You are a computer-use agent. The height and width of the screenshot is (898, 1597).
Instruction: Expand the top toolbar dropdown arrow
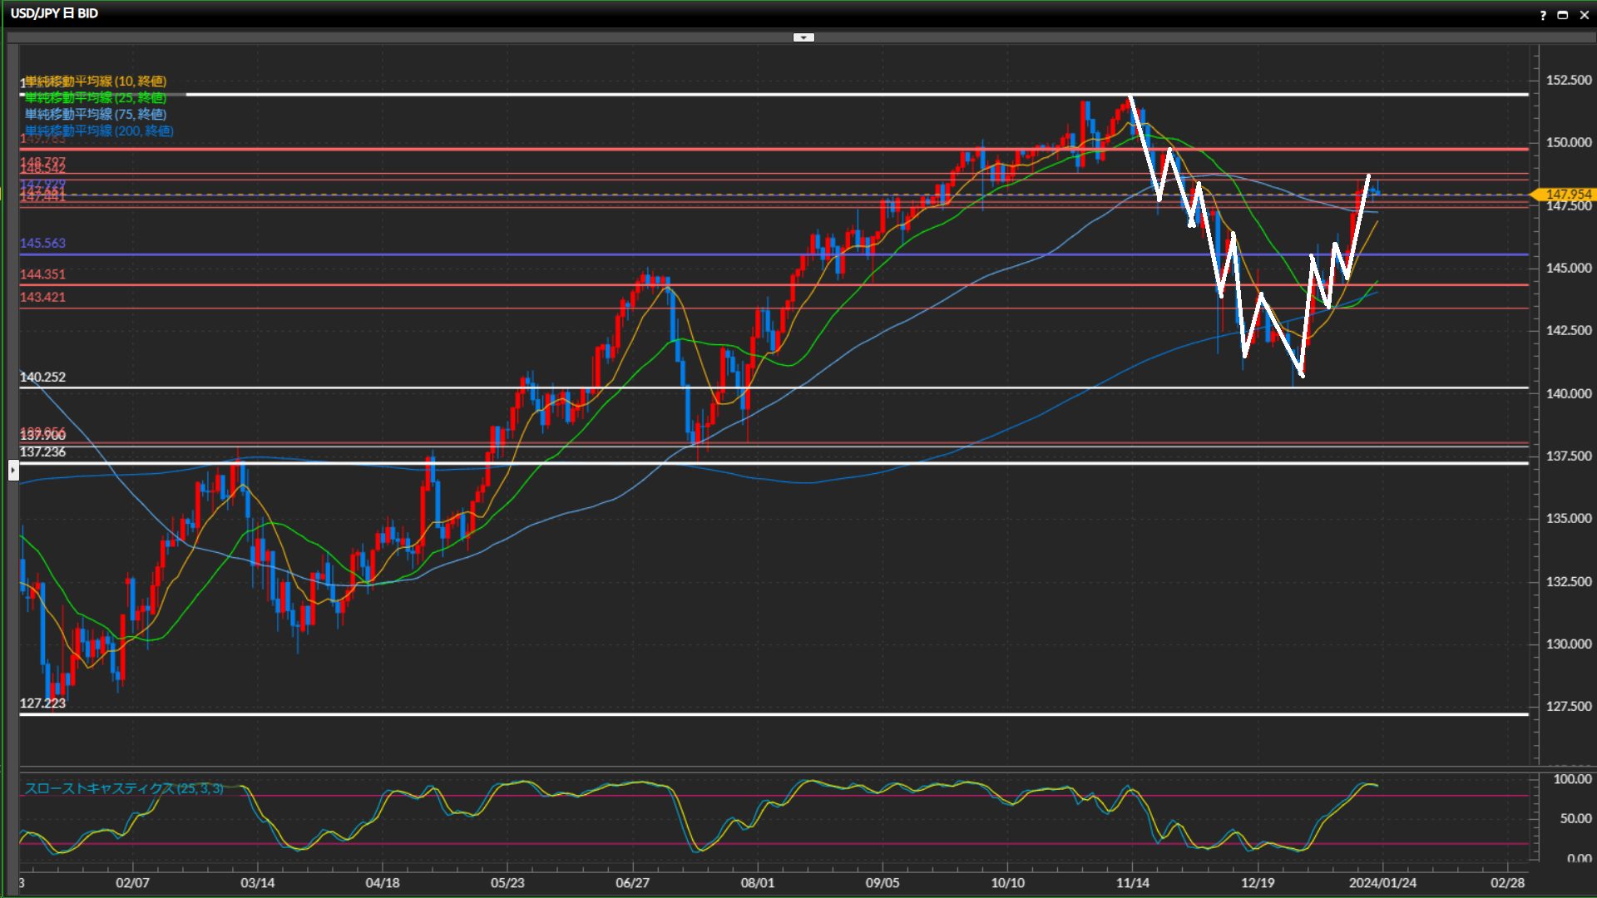point(803,37)
